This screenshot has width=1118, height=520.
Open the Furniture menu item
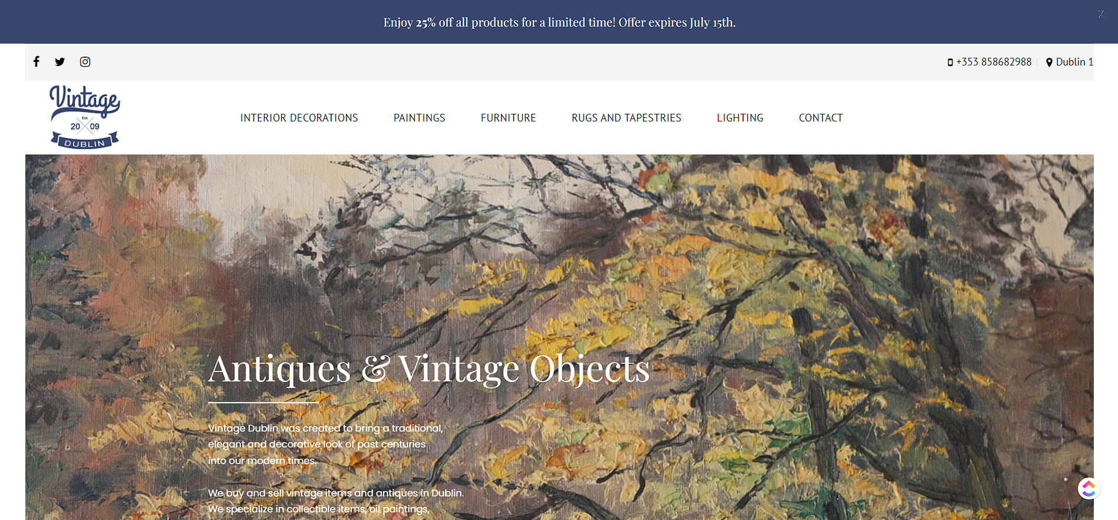pos(508,118)
